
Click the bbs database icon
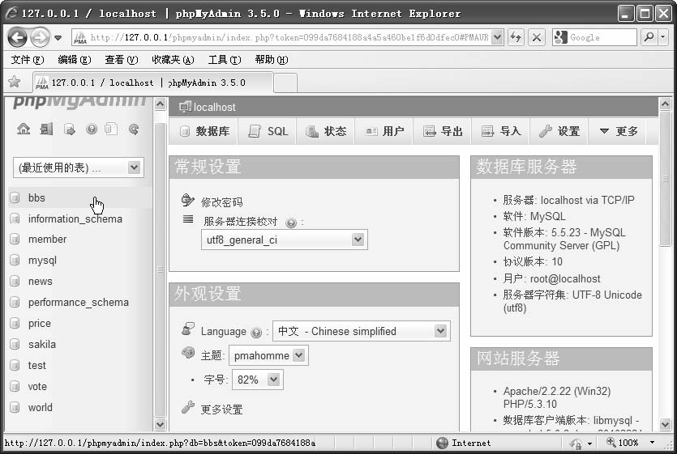[x=15, y=198]
